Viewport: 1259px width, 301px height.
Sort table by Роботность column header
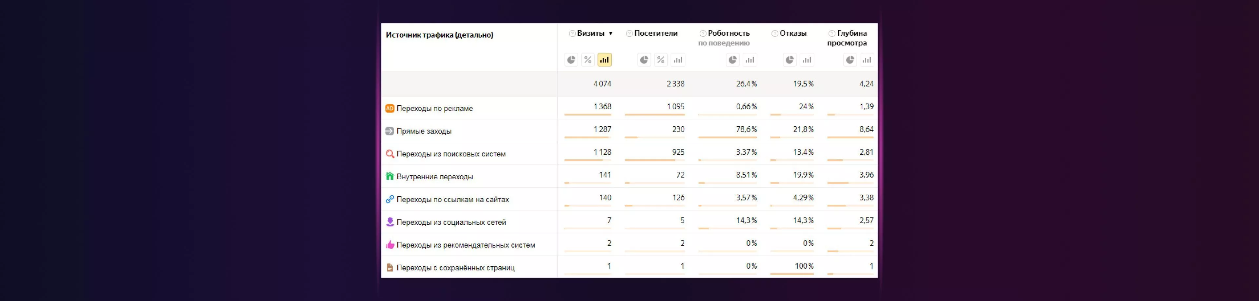pyautogui.click(x=728, y=33)
